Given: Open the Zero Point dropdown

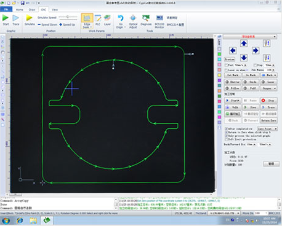Looking at the screenshot, I should pos(267,129).
